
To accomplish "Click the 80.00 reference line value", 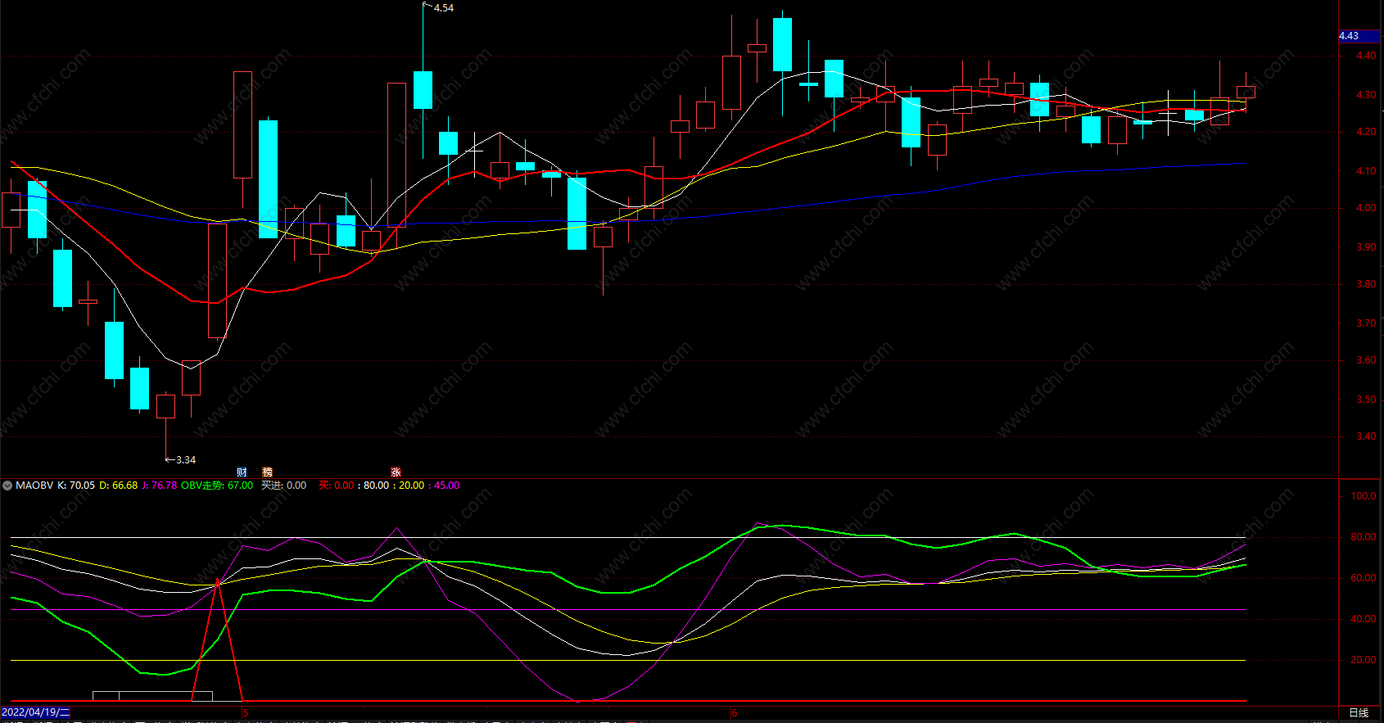I will (377, 486).
